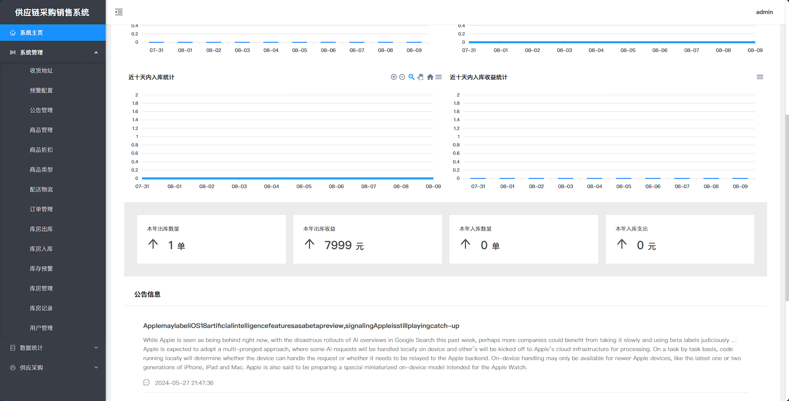Image resolution: width=789 pixels, height=401 pixels.
Task: Click the comment icon beside announcement date
Action: [146, 382]
